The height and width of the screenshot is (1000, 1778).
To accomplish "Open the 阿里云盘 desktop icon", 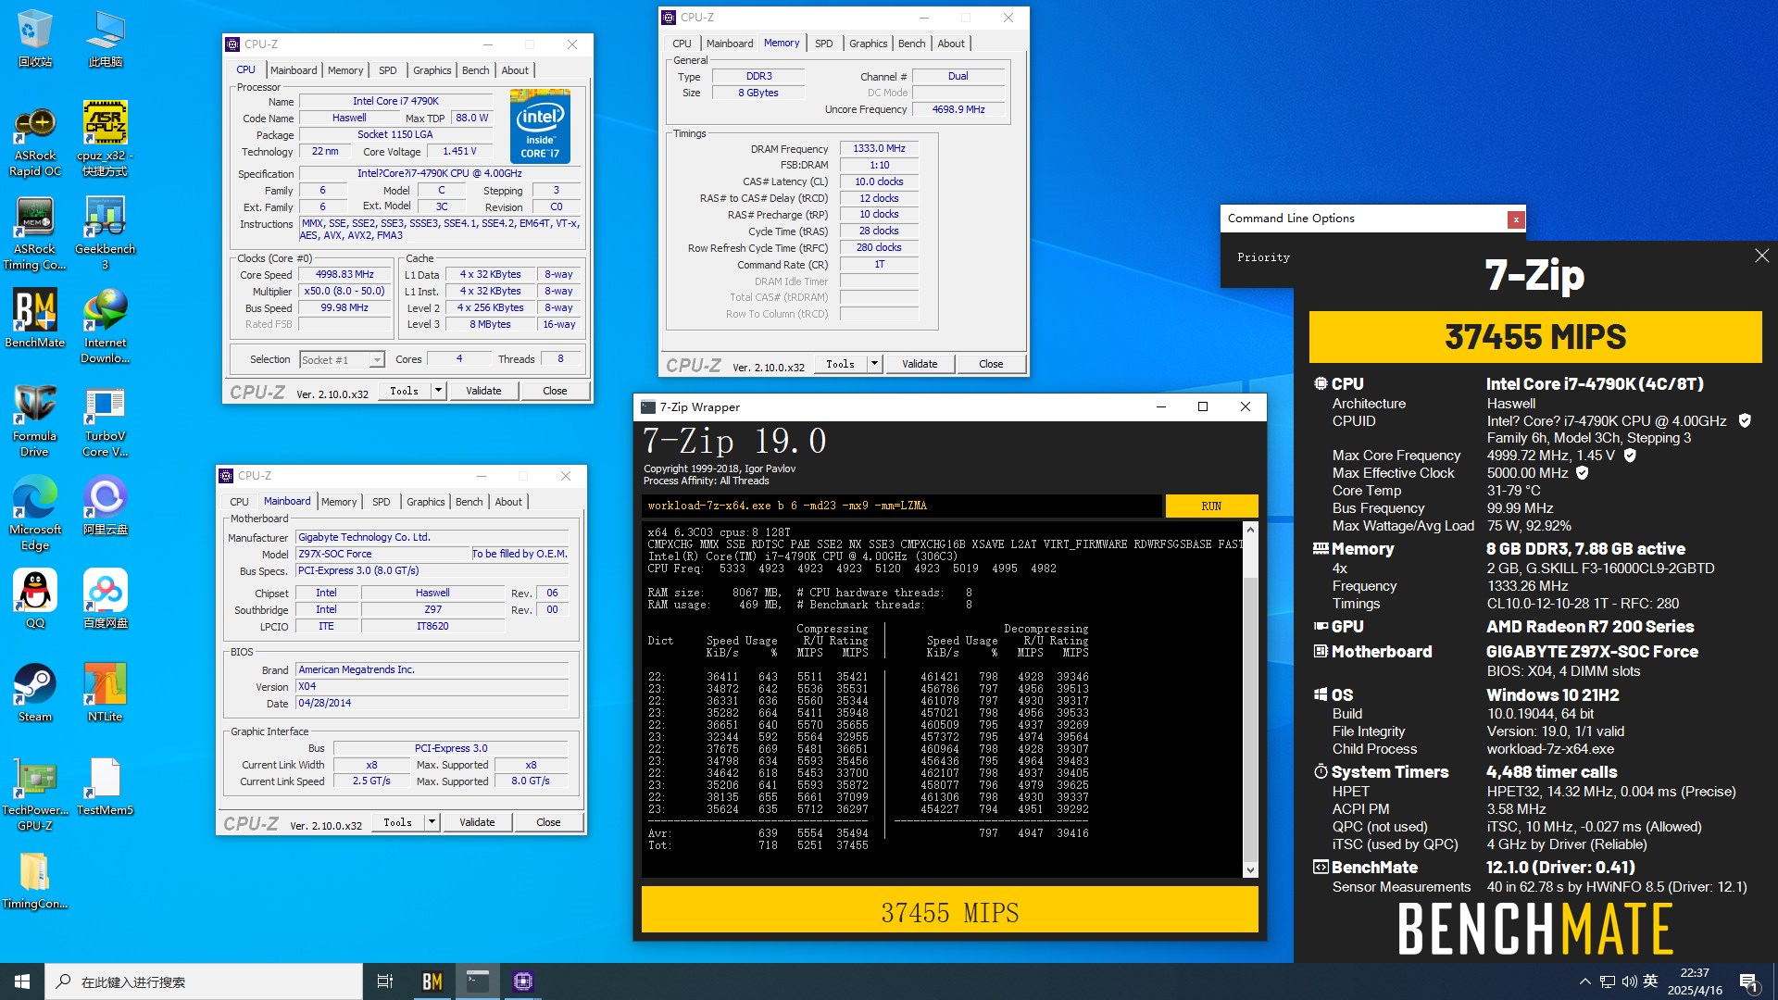I will [106, 506].
